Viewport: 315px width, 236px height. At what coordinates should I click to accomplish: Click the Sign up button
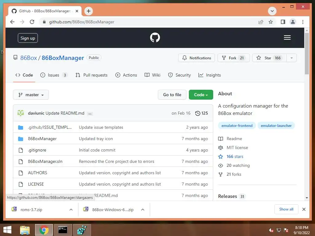click(x=28, y=38)
